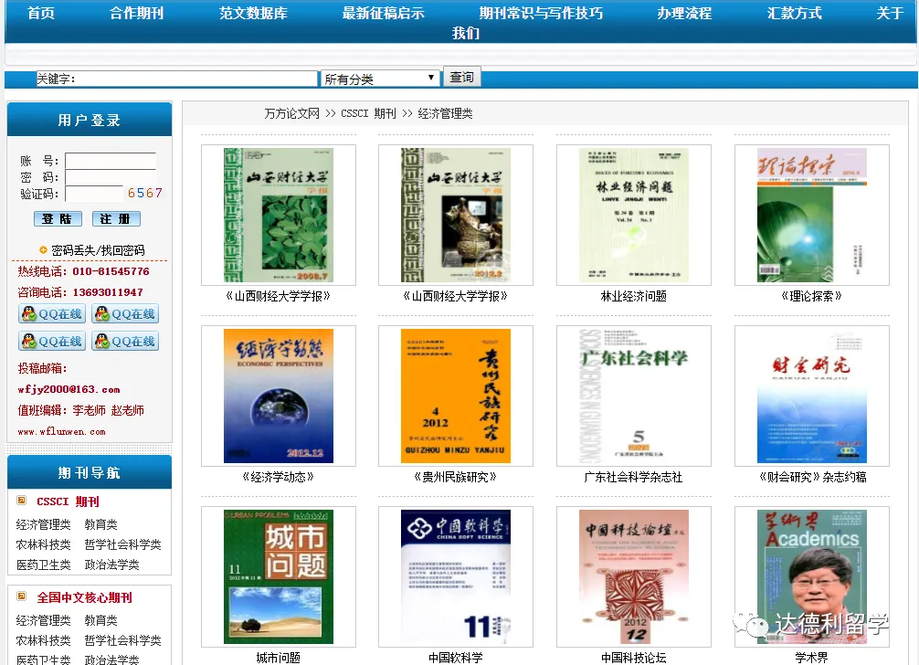Open 哲学社会科学类 under CSSCI 期刊 sidebar
Viewport: 919px width, 665px height.
(x=122, y=544)
